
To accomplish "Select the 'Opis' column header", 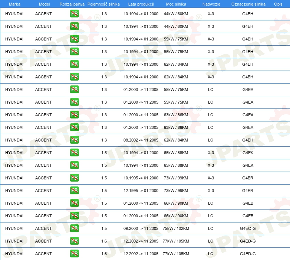I will [278, 4].
